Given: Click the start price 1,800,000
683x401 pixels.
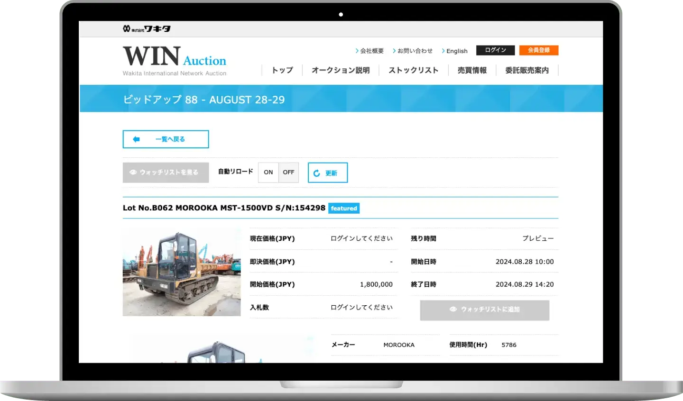Looking at the screenshot, I should point(376,284).
